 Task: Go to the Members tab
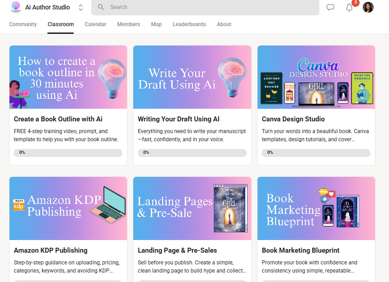pos(129,24)
